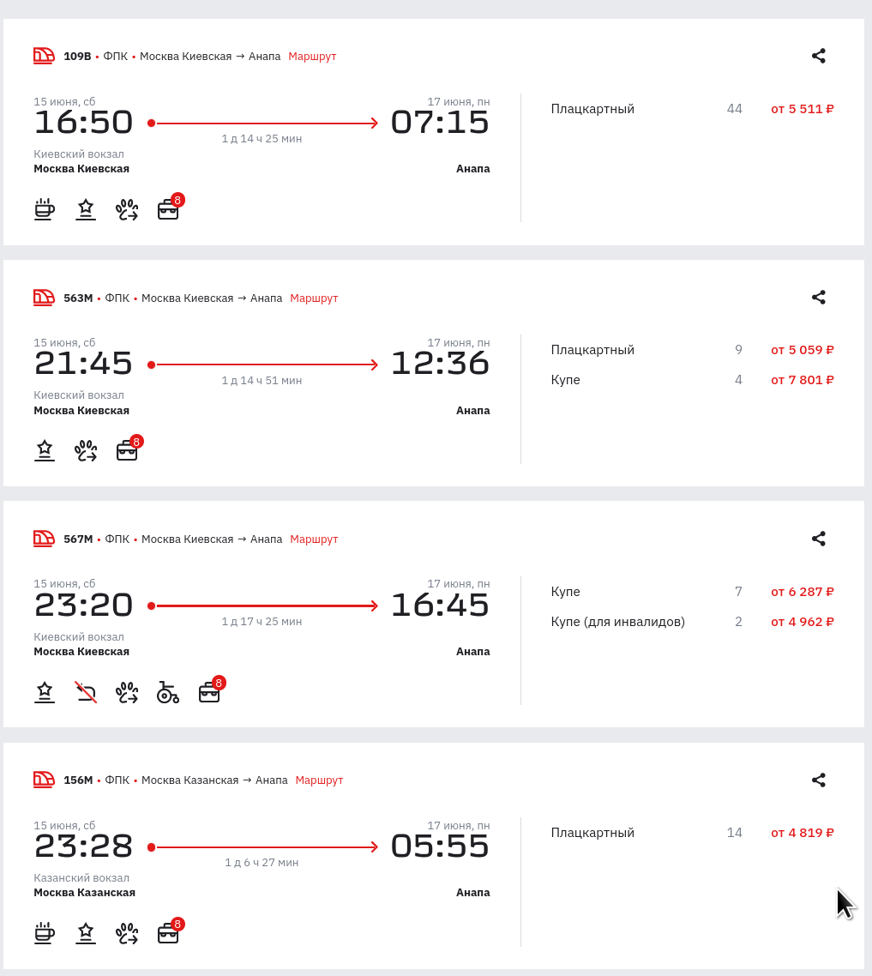
Task: Click share icon for train 156М
Action: (819, 780)
